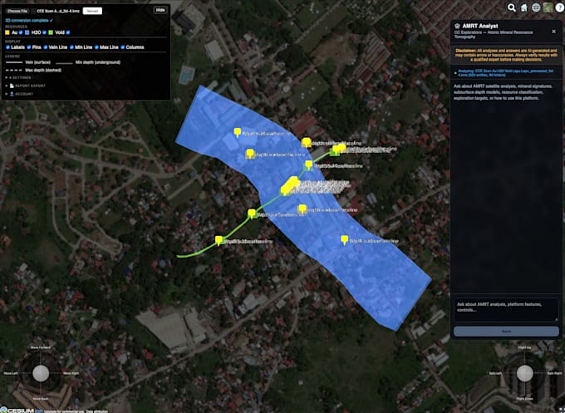Viewport: 565px width, 413px height.
Task: Select the westernmost yellow pin on the green line
Action: tap(219, 240)
